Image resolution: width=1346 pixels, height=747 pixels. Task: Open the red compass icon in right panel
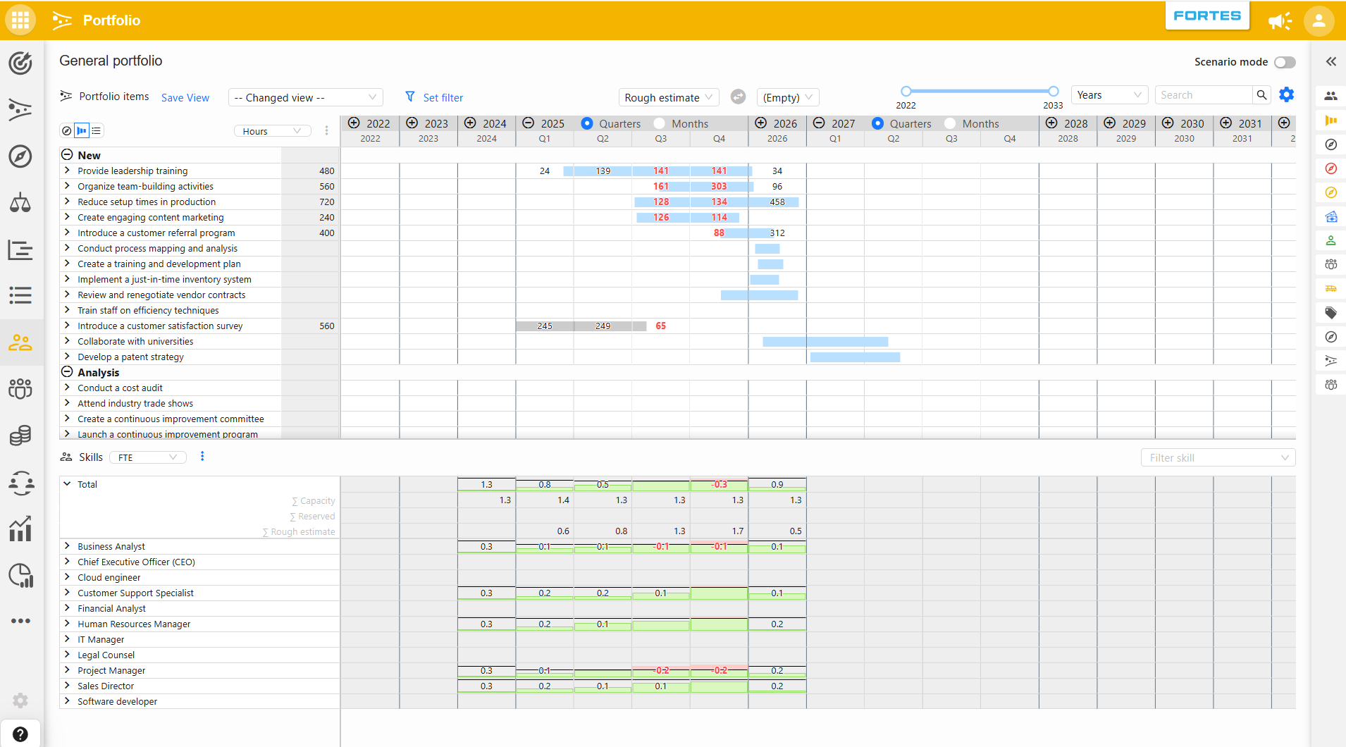[1330, 168]
